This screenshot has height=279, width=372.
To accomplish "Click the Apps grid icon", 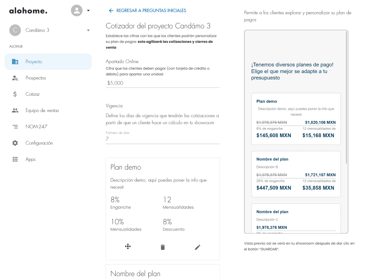I will [x=15, y=159].
